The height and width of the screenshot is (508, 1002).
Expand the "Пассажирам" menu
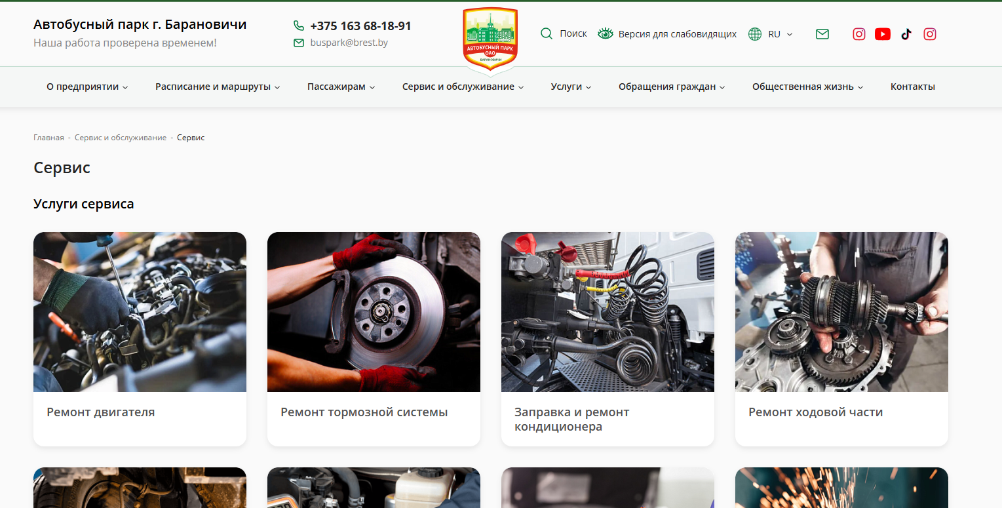click(341, 87)
